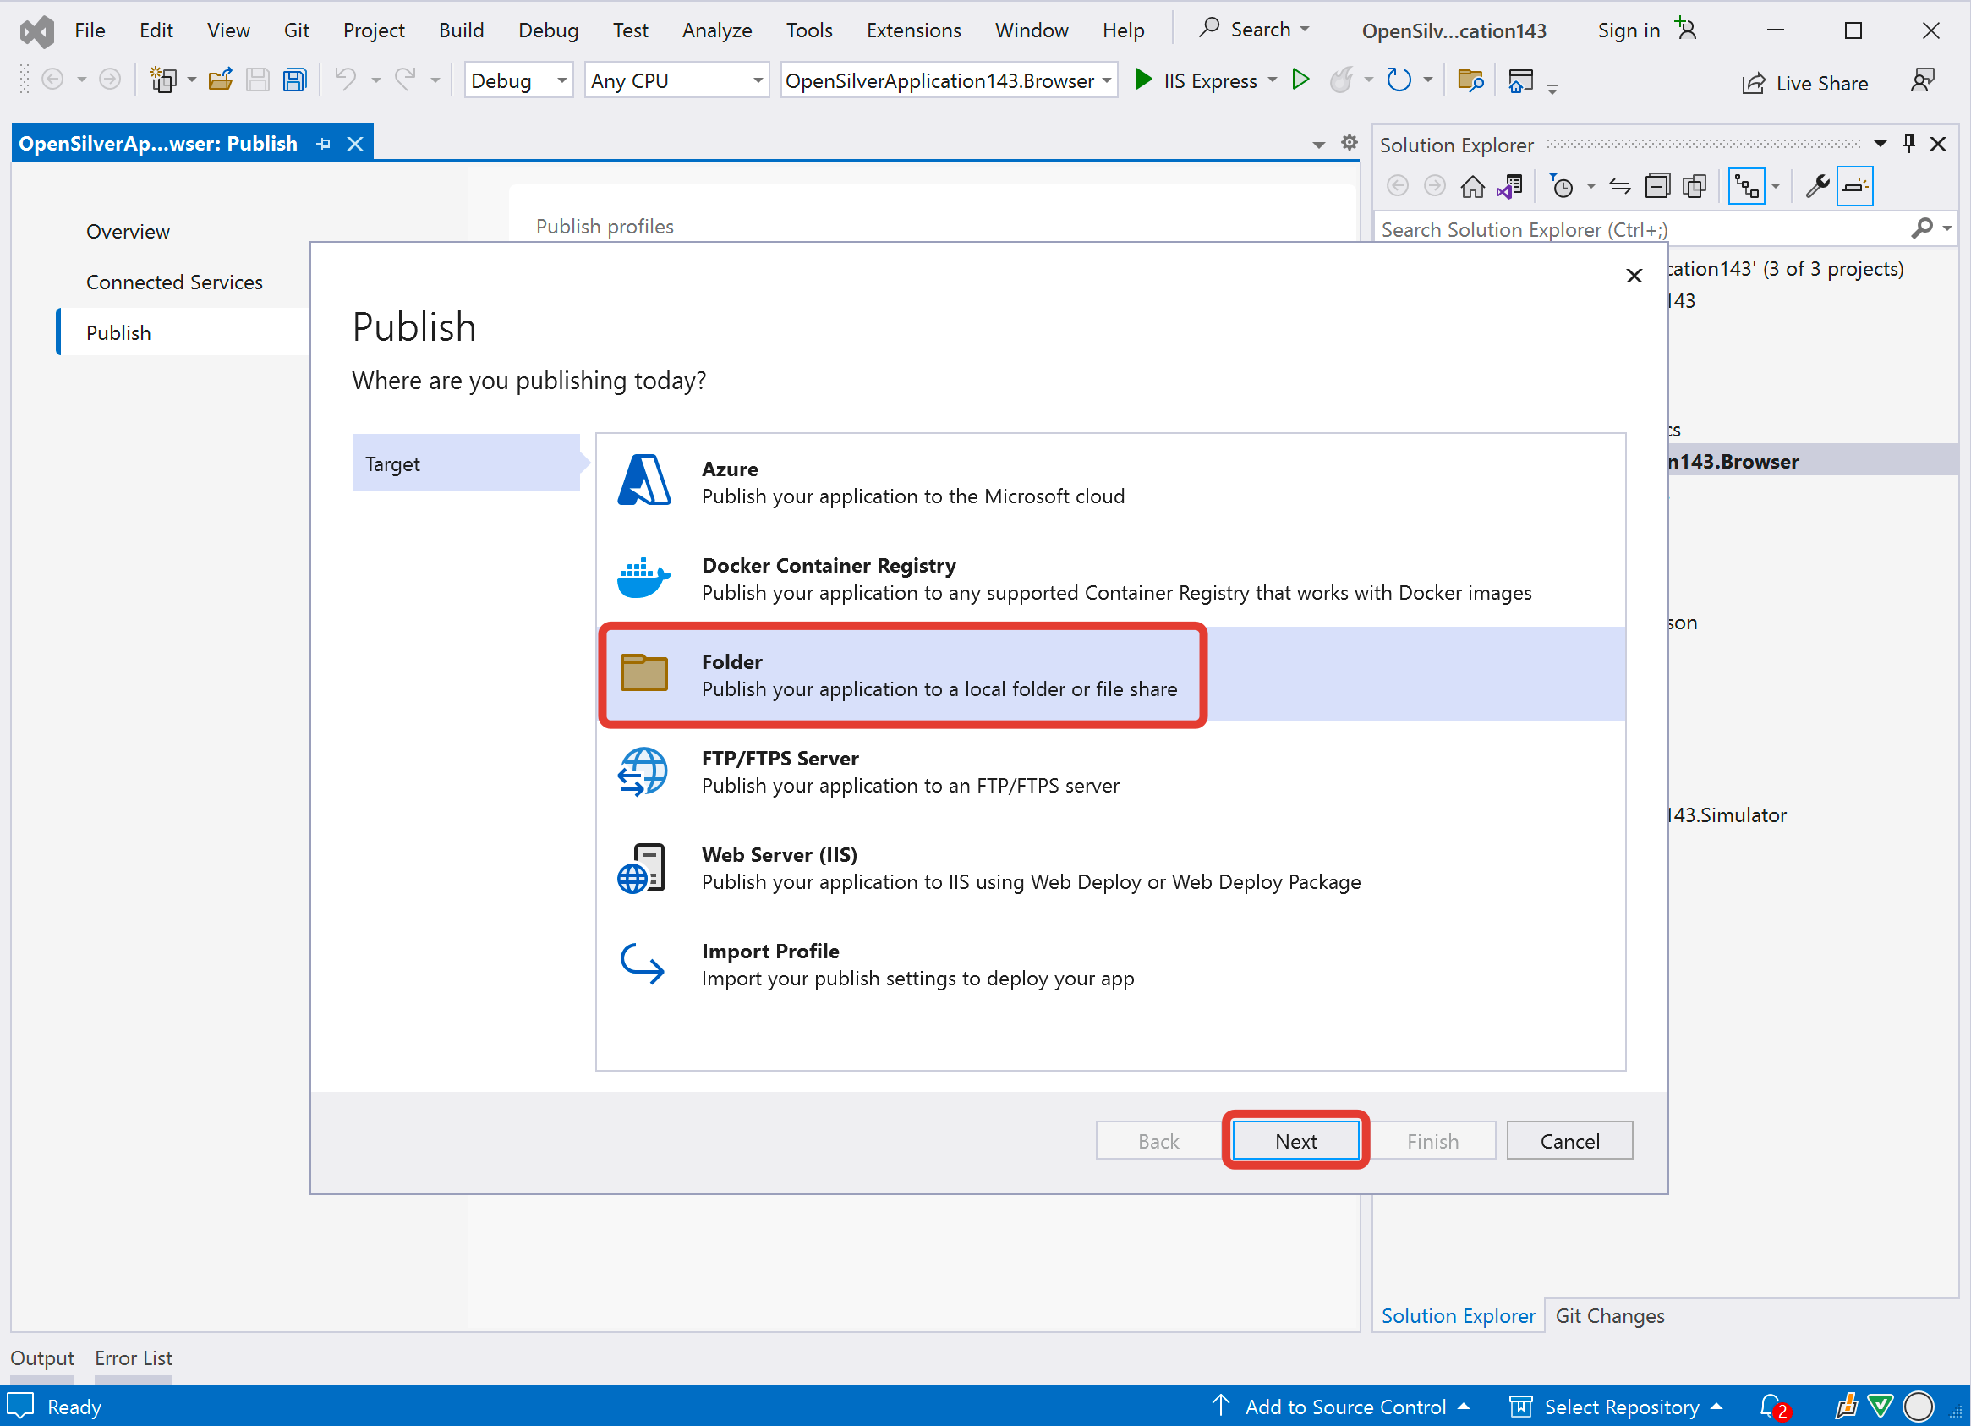
Task: Click the Publish menu tab
Action: click(118, 331)
